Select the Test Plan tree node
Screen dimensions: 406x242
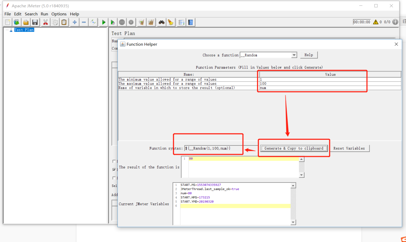point(24,30)
